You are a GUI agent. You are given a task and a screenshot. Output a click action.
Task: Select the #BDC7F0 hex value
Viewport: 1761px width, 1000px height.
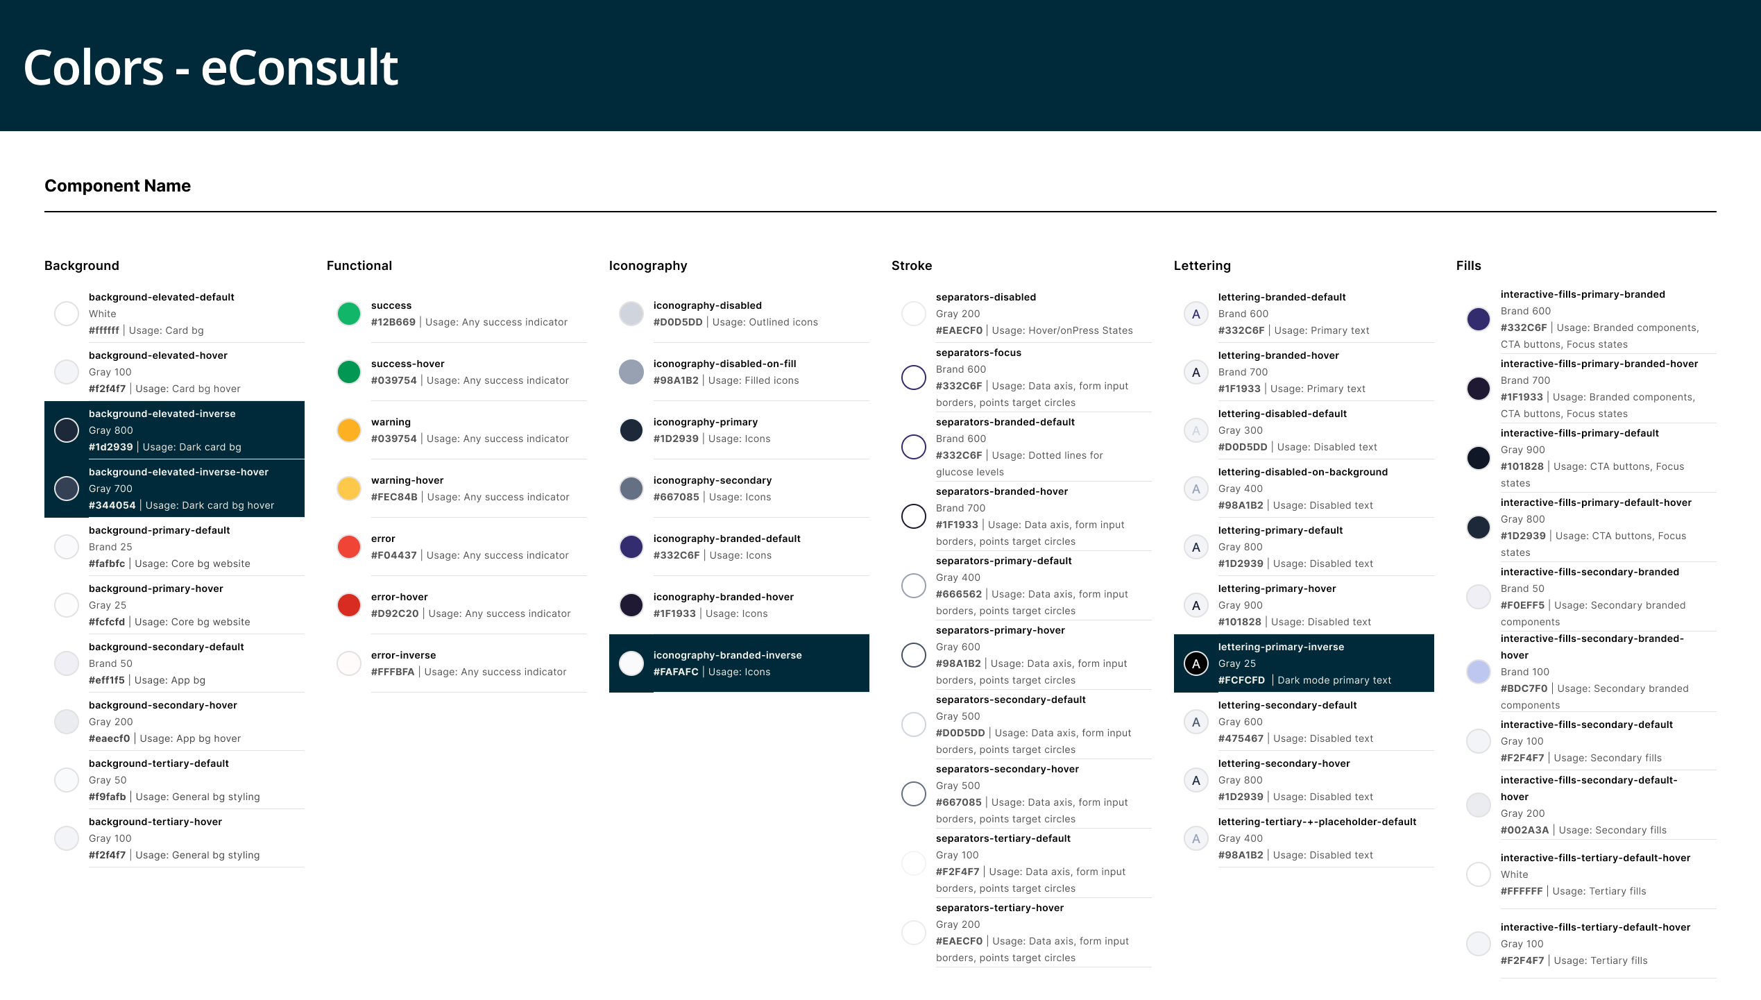pyautogui.click(x=1524, y=688)
